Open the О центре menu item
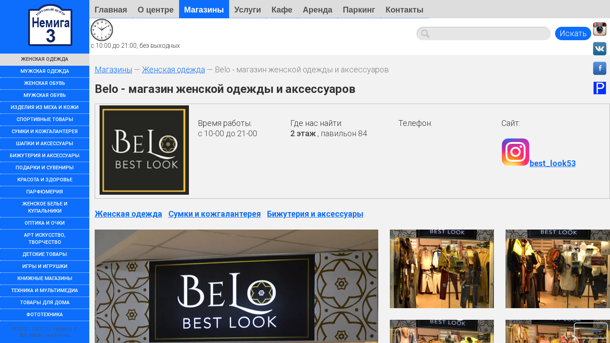610x343 pixels. (x=156, y=9)
